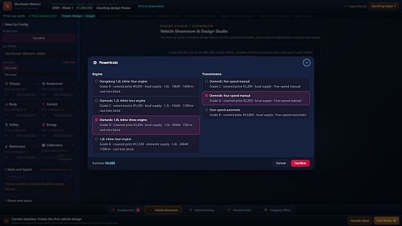Click the Powertrain icon in config panel
The width and height of the screenshot is (402, 226).
click(44, 84)
